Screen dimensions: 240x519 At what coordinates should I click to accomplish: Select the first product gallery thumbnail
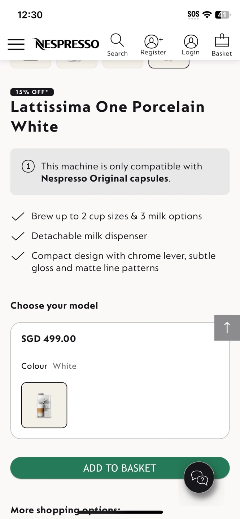tap(31, 64)
